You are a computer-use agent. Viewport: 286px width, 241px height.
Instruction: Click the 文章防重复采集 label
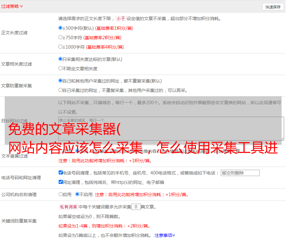pyautogui.click(x=16, y=86)
